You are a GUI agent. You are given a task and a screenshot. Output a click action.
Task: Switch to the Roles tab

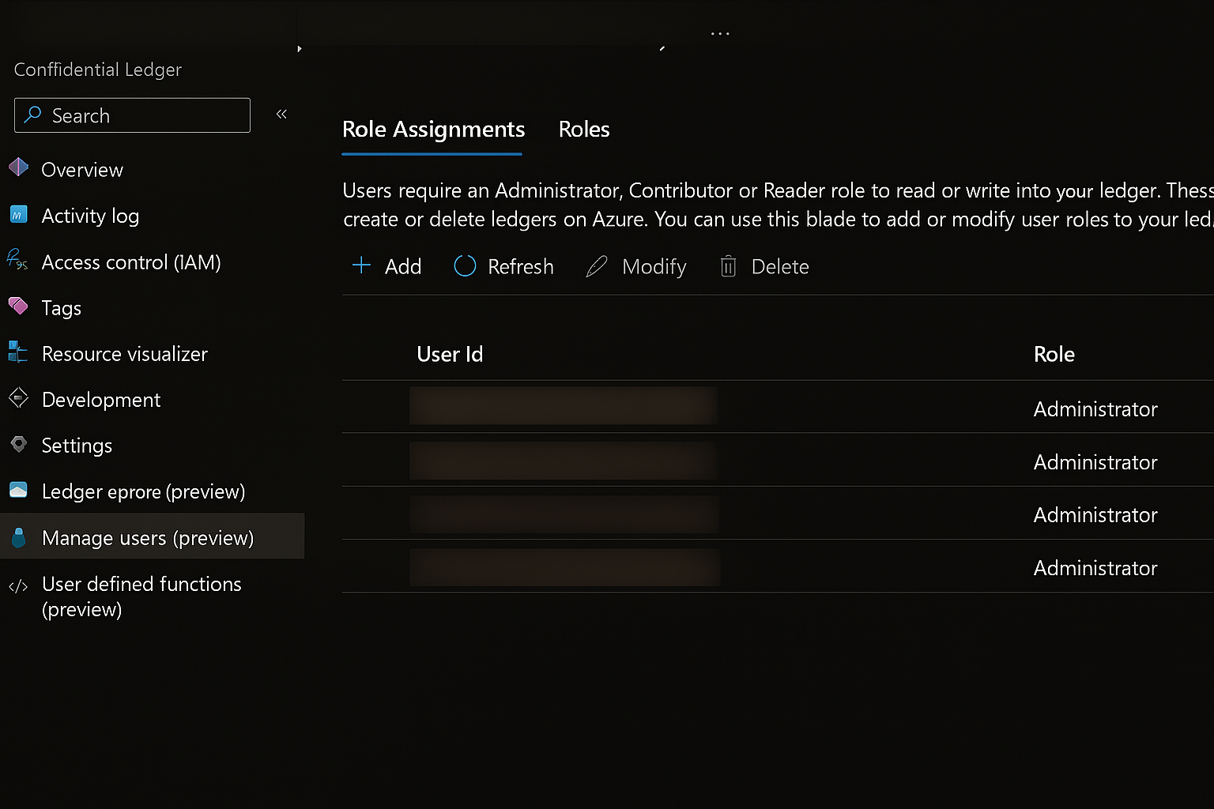tap(583, 130)
